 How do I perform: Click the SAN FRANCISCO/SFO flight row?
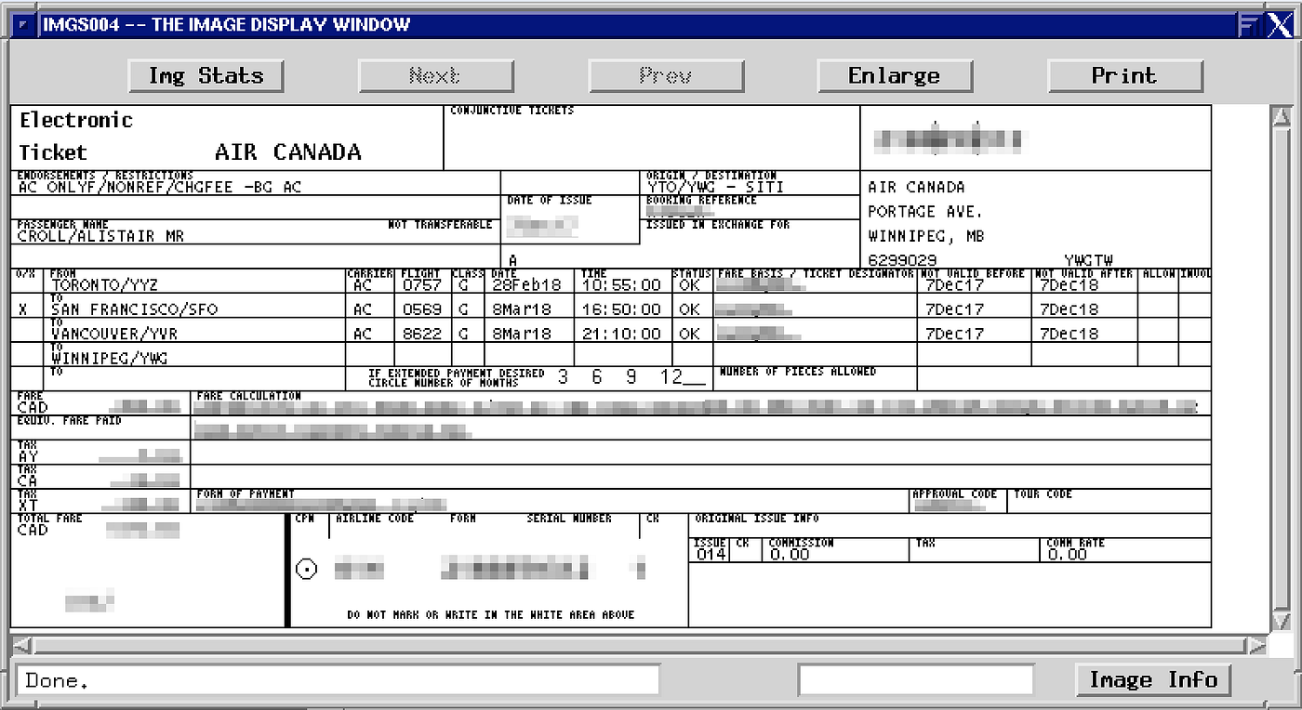click(135, 309)
